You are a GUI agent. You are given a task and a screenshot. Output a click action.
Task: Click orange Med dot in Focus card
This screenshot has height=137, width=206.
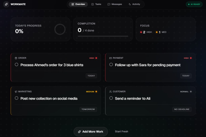pos(157,32)
